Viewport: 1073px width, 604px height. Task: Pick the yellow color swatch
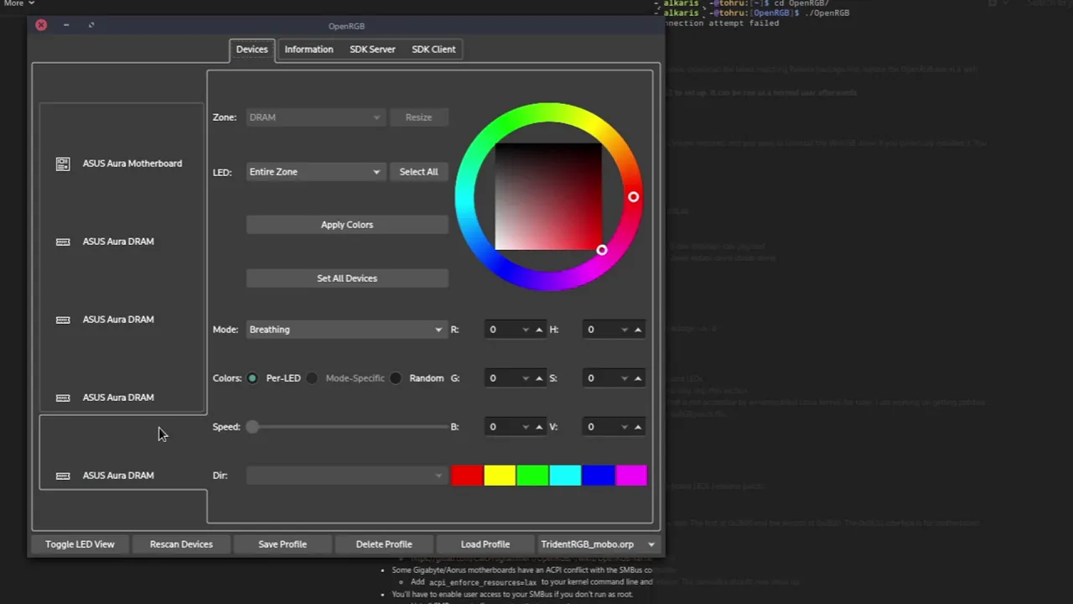point(500,476)
